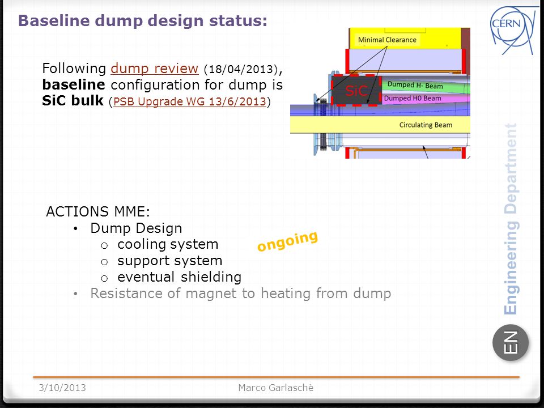Click the dump layout diagram image
The image size is (544, 408).
click(x=380, y=93)
